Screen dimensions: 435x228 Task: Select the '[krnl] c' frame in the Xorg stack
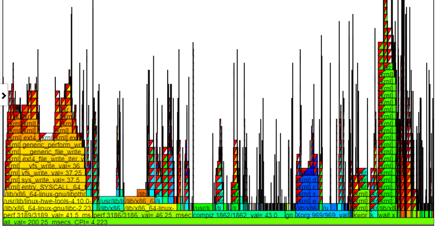(307, 187)
